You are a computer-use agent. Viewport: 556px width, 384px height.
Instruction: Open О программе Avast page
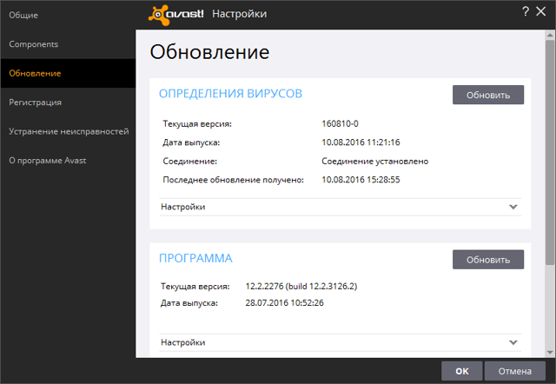(48, 160)
